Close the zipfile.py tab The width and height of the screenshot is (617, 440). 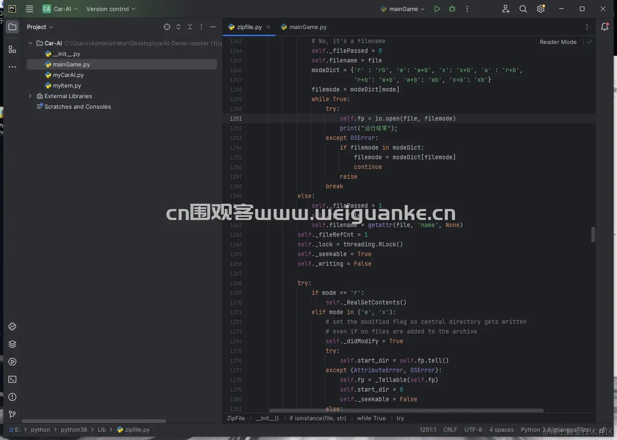(x=268, y=27)
